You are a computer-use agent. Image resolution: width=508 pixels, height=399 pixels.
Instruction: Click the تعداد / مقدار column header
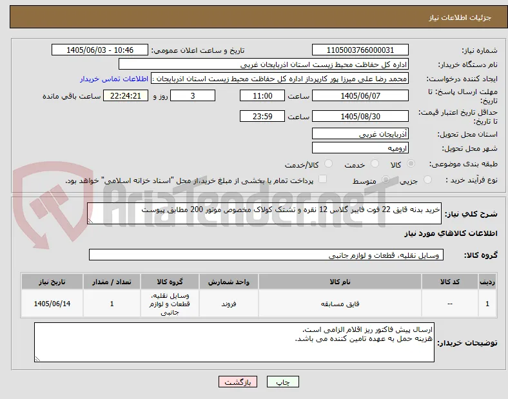[x=112, y=282]
